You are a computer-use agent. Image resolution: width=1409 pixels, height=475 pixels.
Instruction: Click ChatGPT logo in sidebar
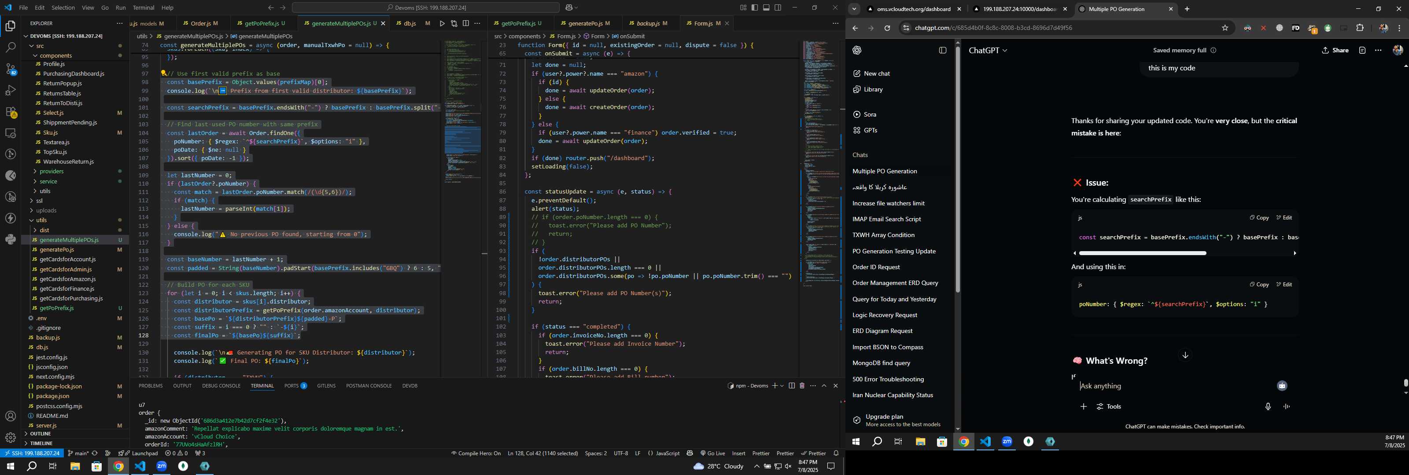(857, 50)
